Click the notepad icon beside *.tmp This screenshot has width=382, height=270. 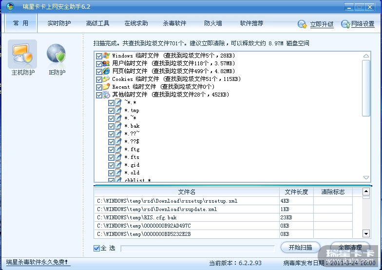coord(118,110)
